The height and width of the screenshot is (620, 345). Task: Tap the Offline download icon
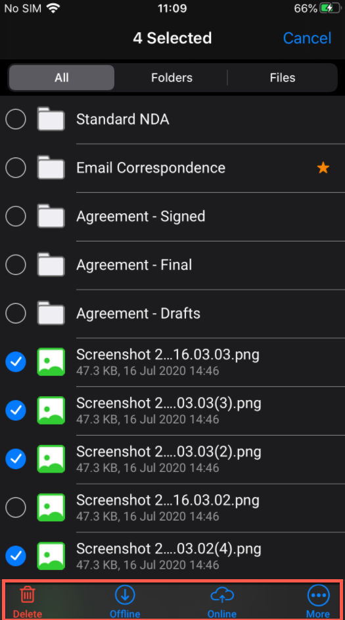pyautogui.click(x=125, y=595)
